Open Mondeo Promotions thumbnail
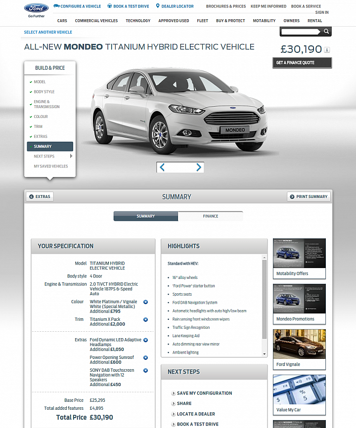The width and height of the screenshot is (356, 428). coord(300,304)
